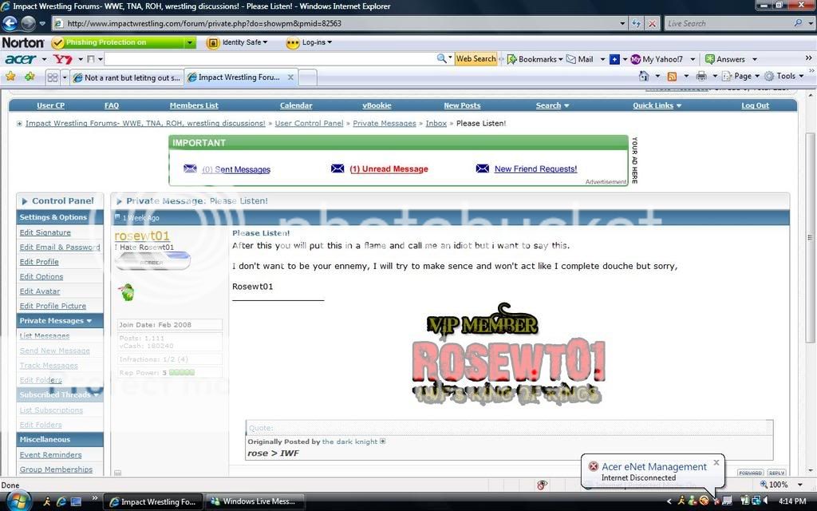Click the Edit Signature link
817x511 pixels.
45,232
